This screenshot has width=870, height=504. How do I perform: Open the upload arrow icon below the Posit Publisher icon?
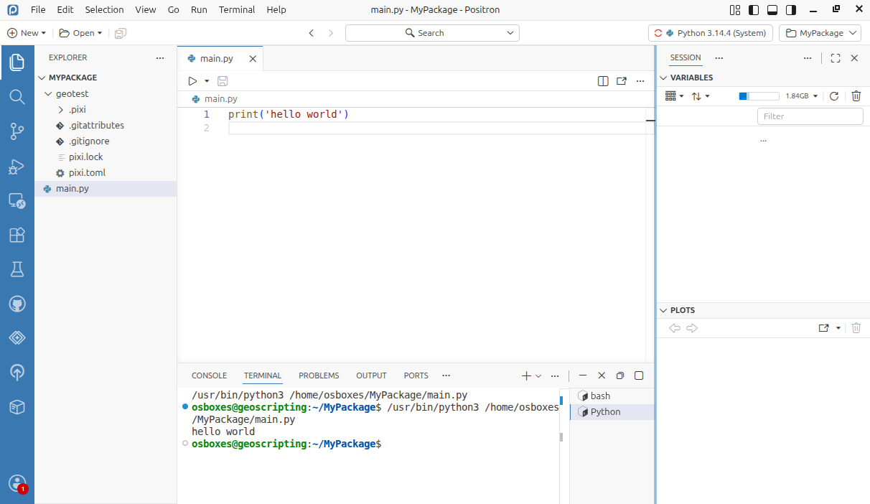pos(17,372)
